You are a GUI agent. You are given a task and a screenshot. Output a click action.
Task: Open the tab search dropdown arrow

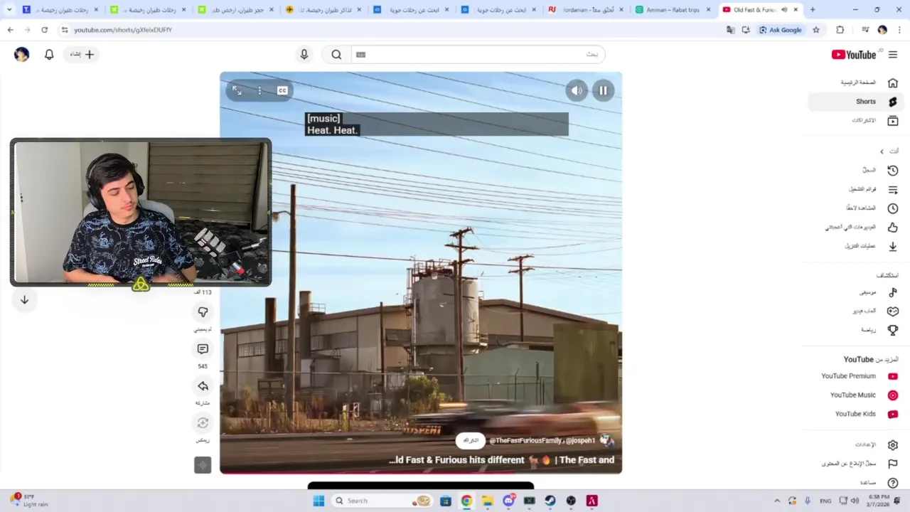point(9,10)
